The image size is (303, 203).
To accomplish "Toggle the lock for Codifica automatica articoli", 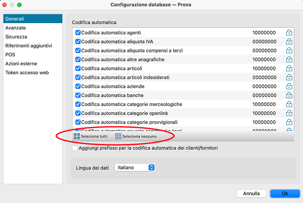I will pyautogui.click(x=289, y=69).
